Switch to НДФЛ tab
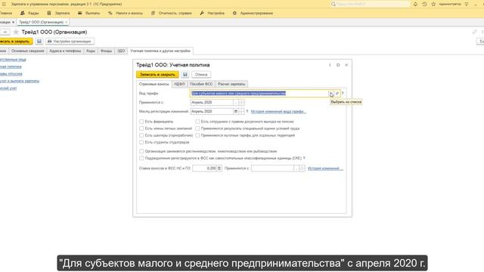 pos(180,84)
